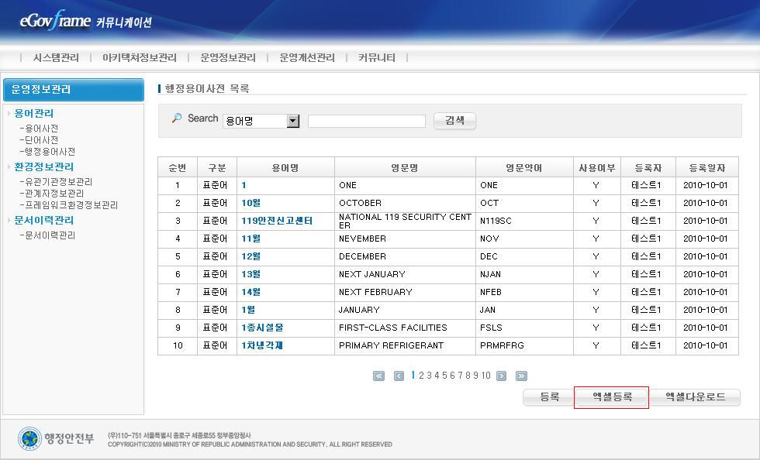Click the 엑셀다운로드 button
The image size is (760, 460).
pyautogui.click(x=695, y=397)
